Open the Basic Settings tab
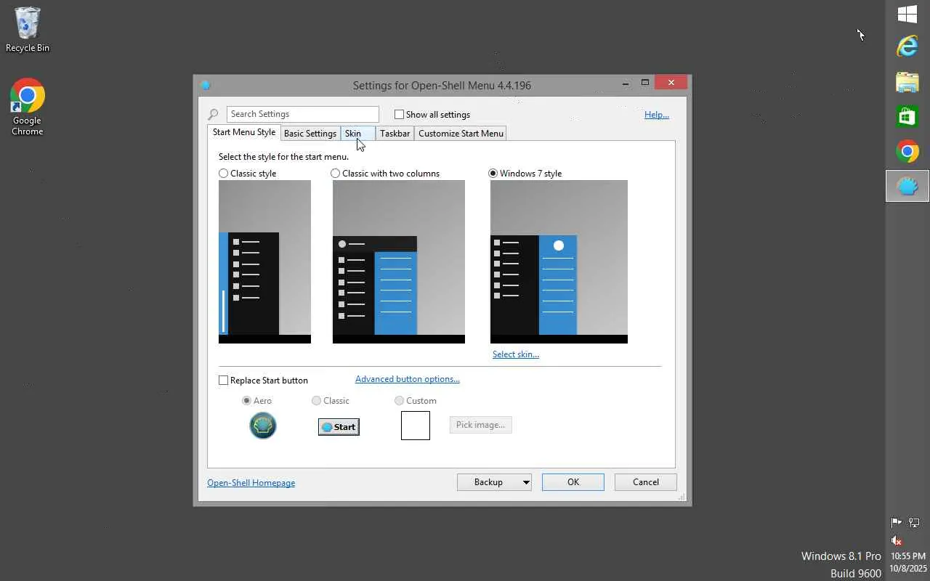Image resolution: width=930 pixels, height=581 pixels. (310, 134)
